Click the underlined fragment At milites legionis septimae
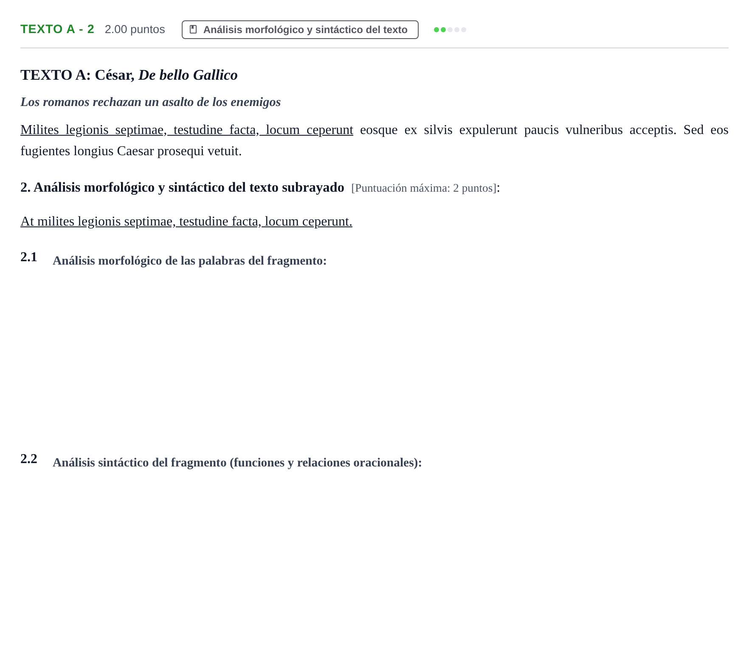 pos(186,221)
